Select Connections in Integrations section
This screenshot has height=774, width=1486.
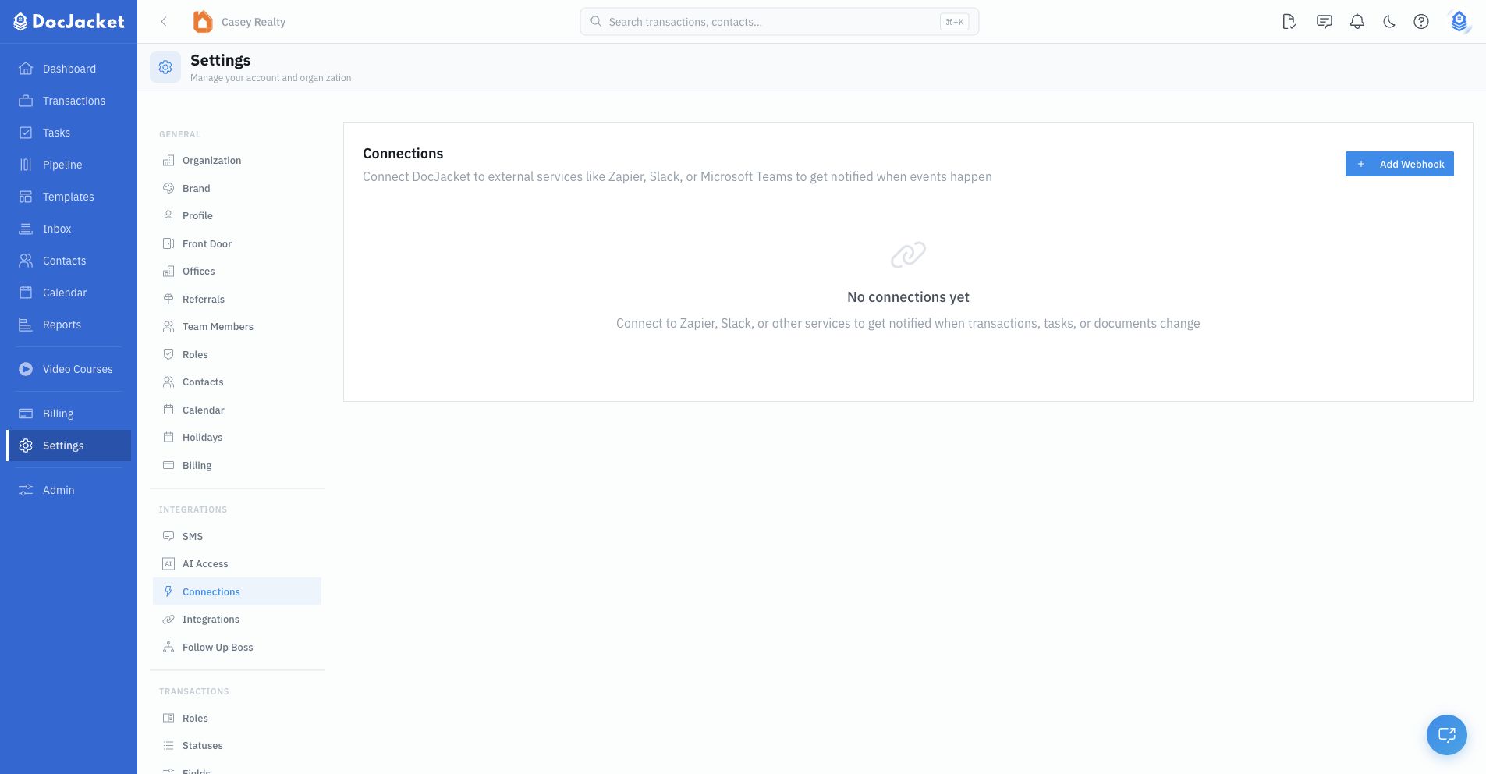click(237, 591)
